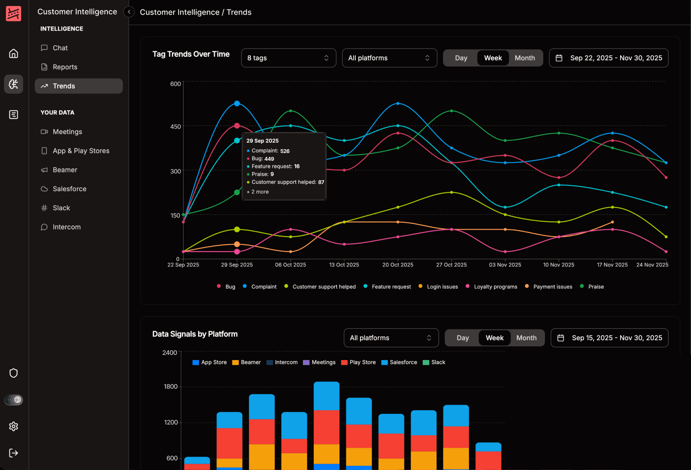Select the Customer Intelligence brain icon
The height and width of the screenshot is (470, 691).
[x=13, y=84]
